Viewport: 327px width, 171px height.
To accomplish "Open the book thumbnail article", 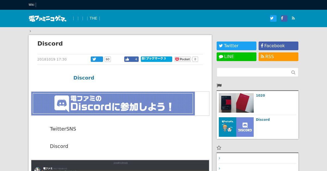I will point(236,103).
